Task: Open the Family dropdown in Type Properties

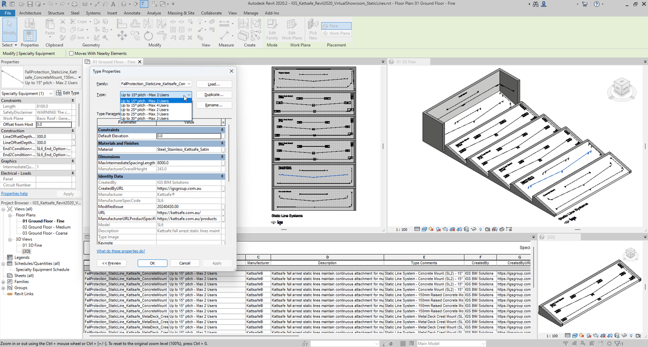Action: pos(189,83)
